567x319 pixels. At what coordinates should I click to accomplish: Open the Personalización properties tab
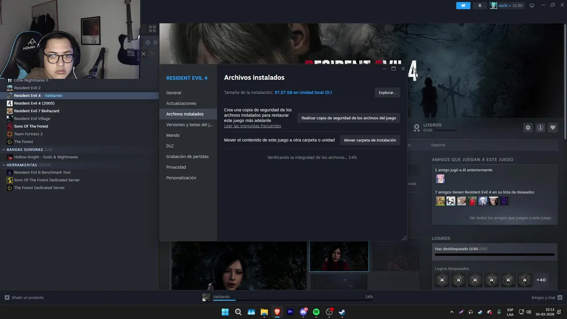point(181,178)
